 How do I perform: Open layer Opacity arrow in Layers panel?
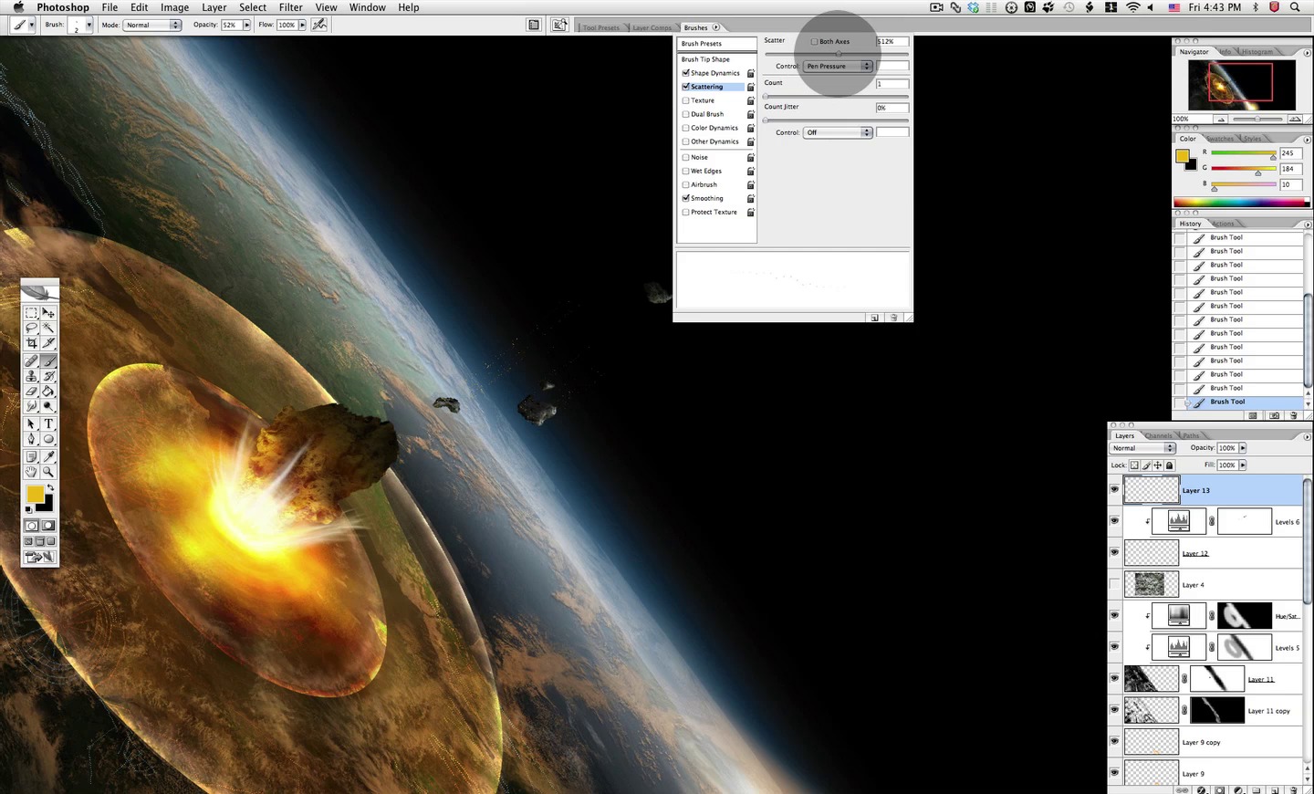1242,448
